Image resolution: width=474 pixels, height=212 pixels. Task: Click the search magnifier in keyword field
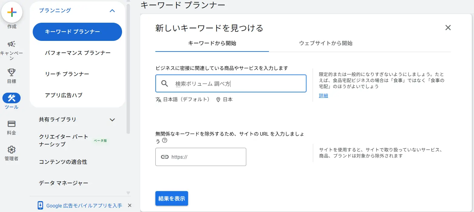click(x=164, y=84)
